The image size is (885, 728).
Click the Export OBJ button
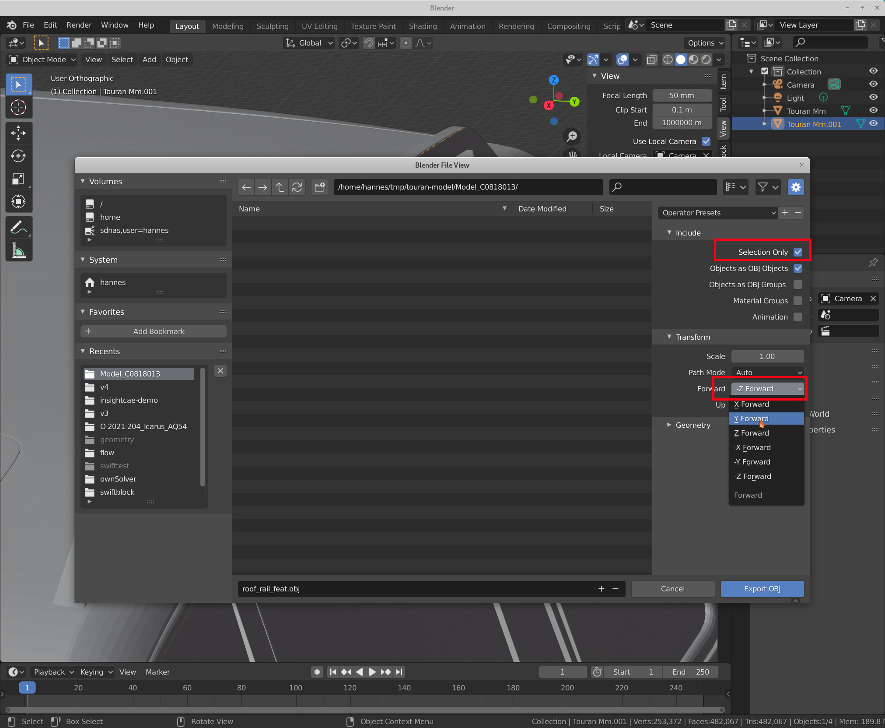tap(762, 589)
